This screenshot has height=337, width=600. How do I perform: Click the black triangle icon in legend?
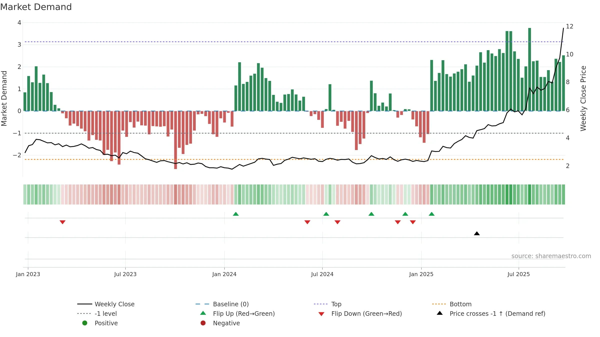click(x=440, y=313)
